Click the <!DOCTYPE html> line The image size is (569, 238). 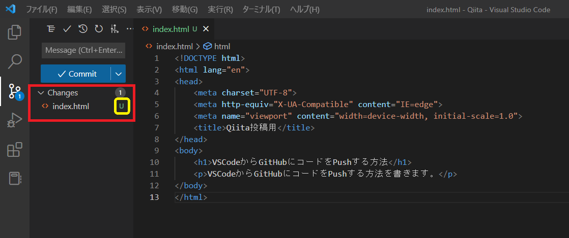(210, 58)
